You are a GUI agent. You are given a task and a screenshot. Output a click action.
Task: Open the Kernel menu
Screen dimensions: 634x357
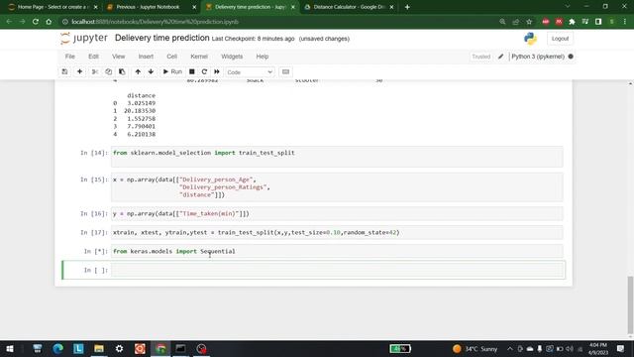[x=199, y=57]
